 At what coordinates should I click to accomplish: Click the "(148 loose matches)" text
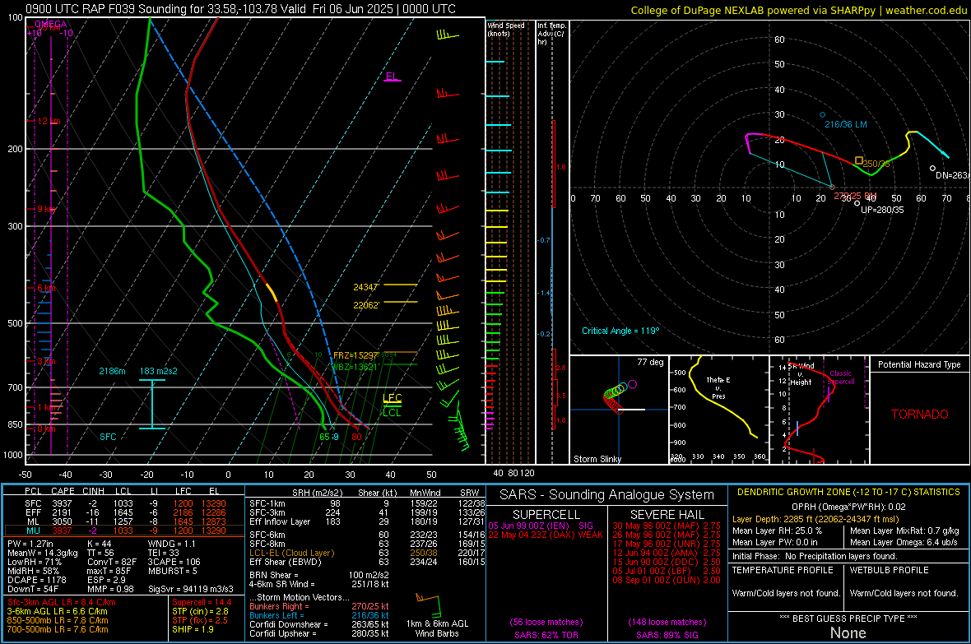667,623
